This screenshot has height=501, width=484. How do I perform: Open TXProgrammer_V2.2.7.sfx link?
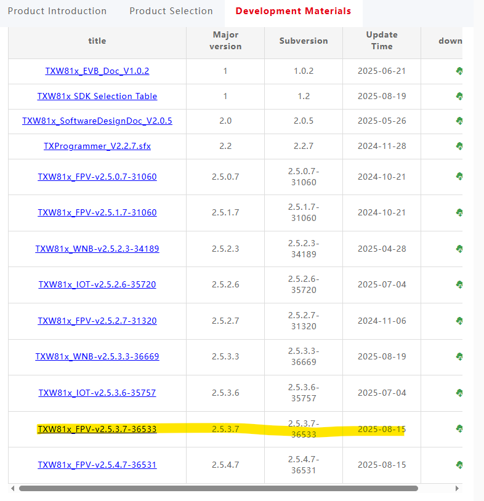coord(97,146)
